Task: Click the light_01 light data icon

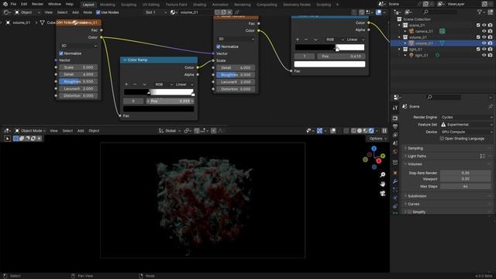Action: click(437, 55)
